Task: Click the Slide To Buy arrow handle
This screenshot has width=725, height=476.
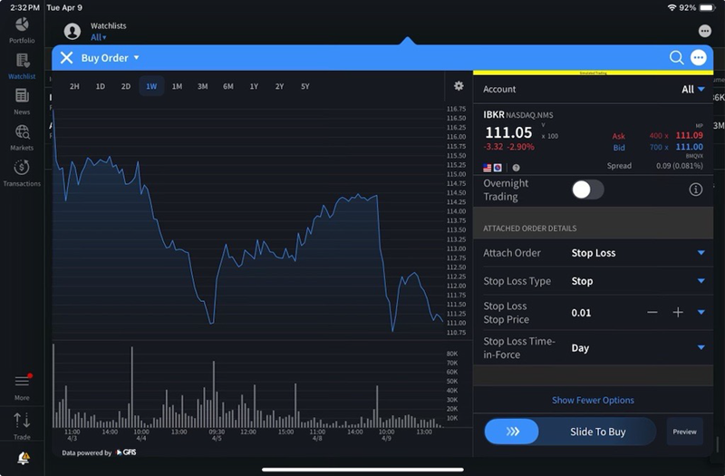Action: tap(512, 432)
